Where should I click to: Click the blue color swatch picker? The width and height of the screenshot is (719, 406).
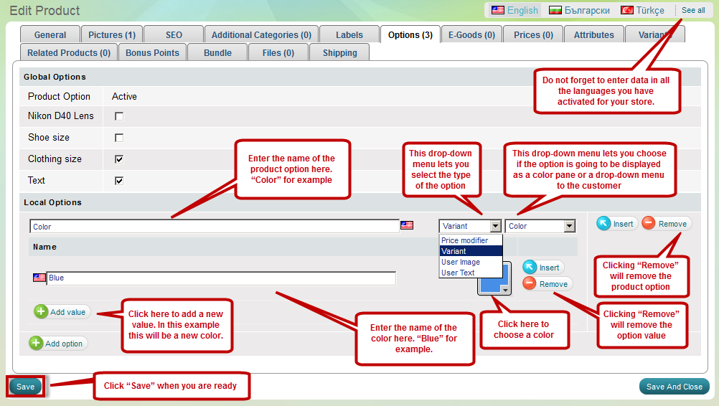point(495,279)
